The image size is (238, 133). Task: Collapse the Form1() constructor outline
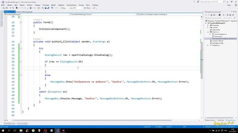21,23
